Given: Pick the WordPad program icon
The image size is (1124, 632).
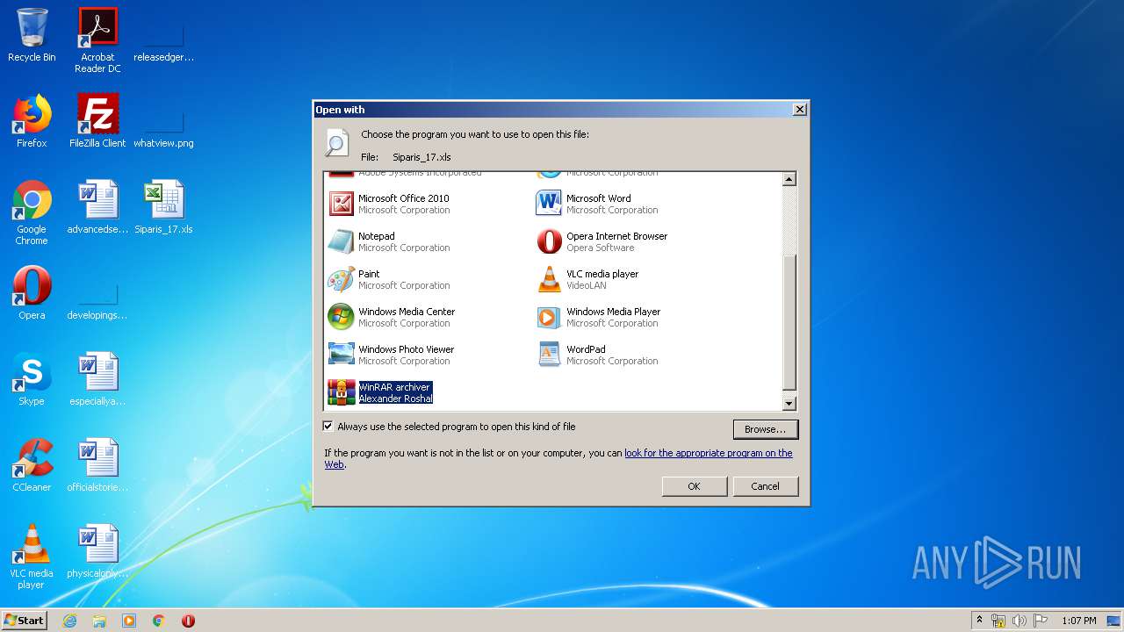Looking at the screenshot, I should (x=549, y=355).
